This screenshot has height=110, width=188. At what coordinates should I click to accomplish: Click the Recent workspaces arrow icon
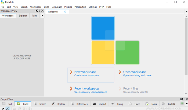click(71, 88)
